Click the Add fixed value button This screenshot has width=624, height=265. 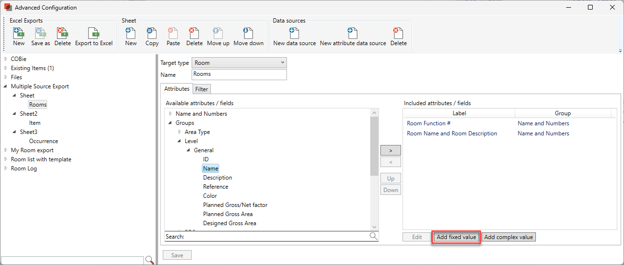point(456,237)
